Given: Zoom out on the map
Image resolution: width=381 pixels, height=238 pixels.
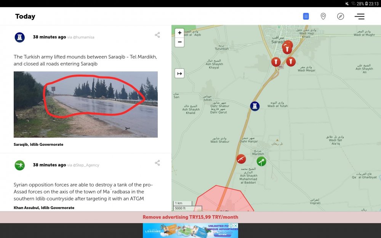Looking at the screenshot, I should (179, 42).
